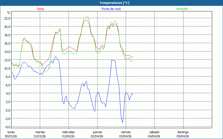
Task: Click the -4,0 y-axis label
Action: [x=7, y=126]
